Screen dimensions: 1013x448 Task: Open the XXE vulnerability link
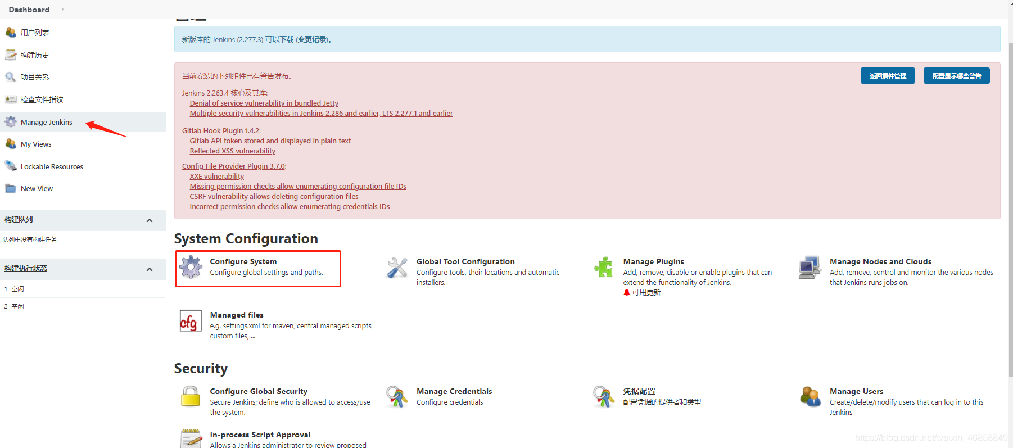[217, 176]
